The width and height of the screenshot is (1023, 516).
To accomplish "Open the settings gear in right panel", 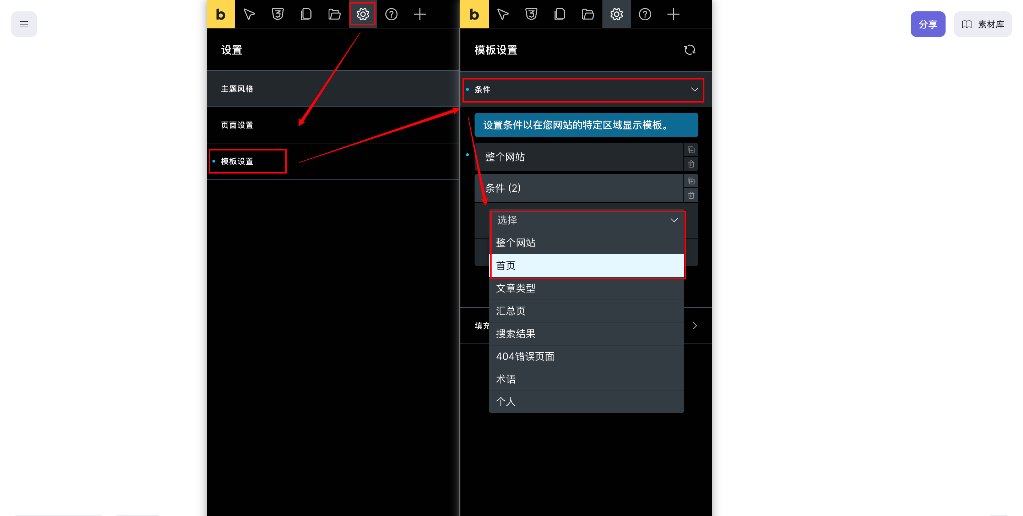I will click(x=616, y=14).
